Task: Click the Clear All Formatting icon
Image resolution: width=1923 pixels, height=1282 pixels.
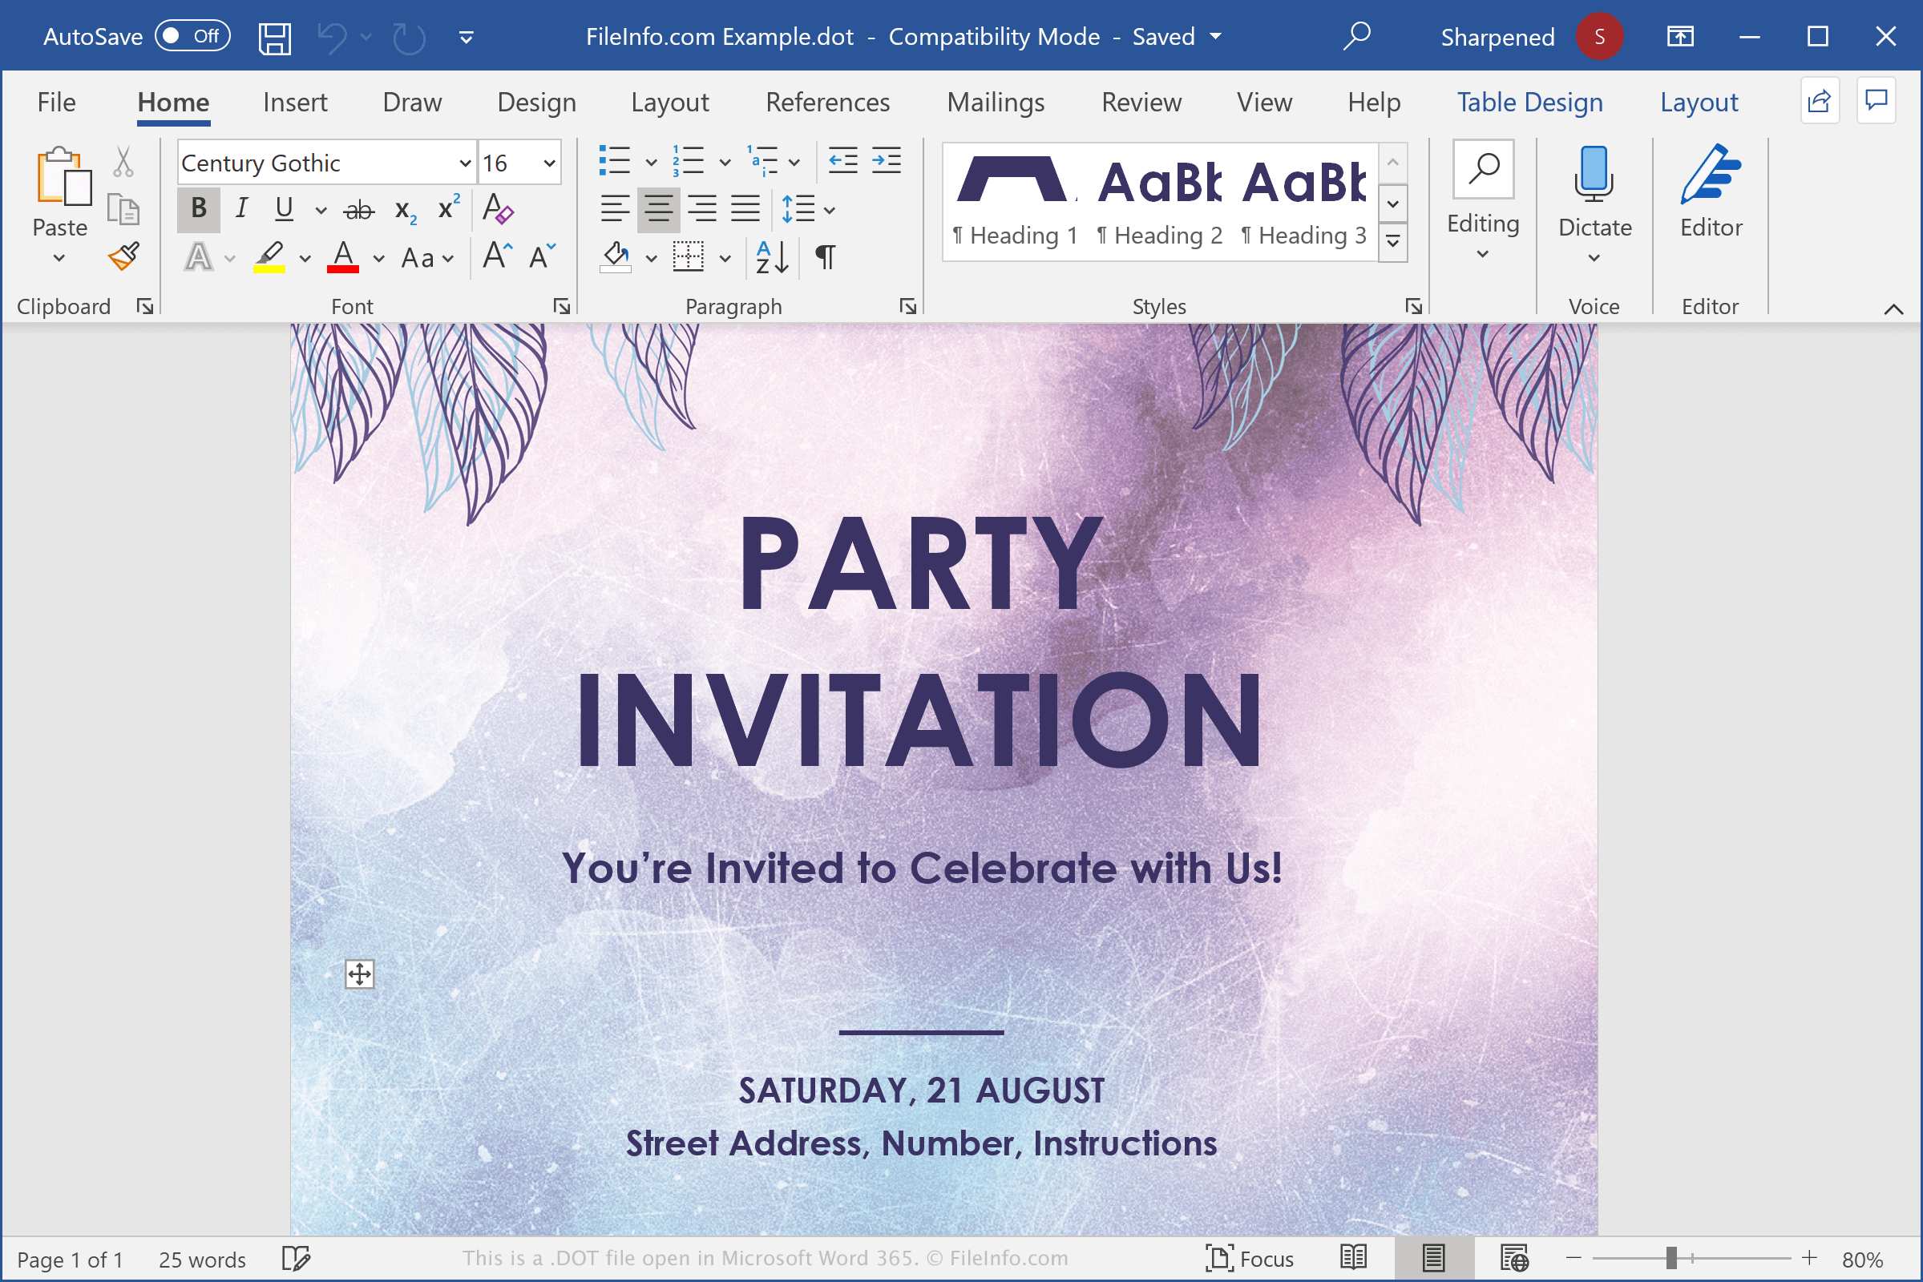Action: [497, 209]
